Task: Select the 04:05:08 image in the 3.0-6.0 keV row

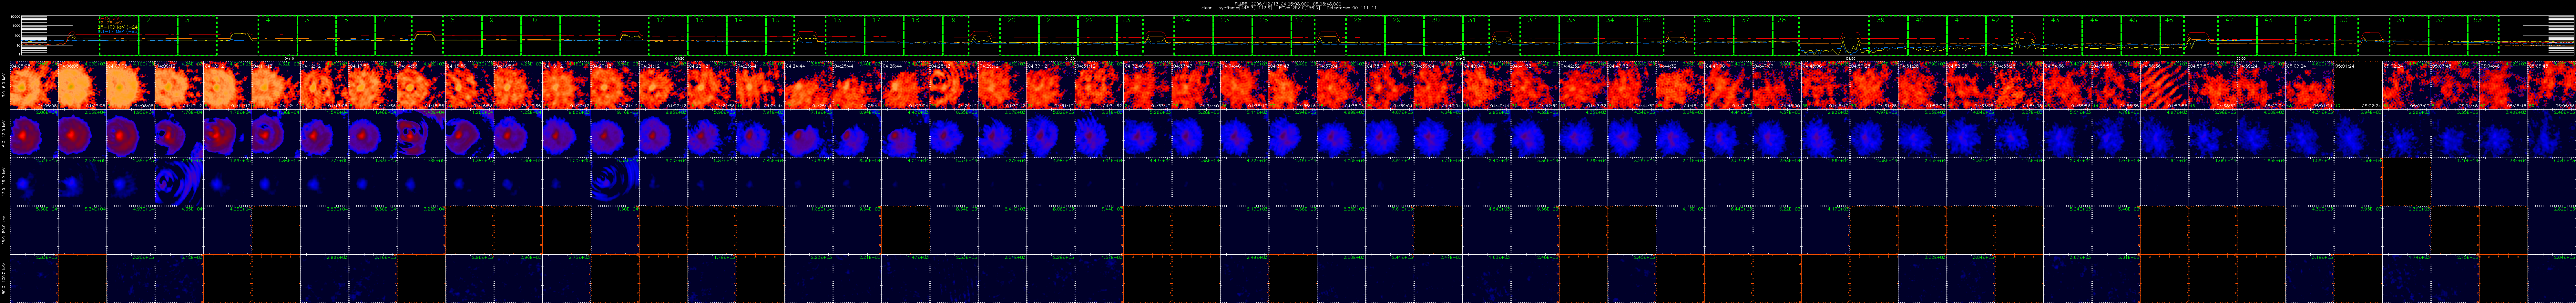Action: click(34, 85)
